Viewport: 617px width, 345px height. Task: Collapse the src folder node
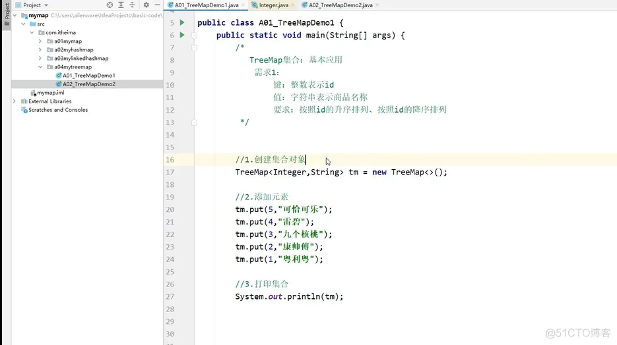pyautogui.click(x=24, y=24)
